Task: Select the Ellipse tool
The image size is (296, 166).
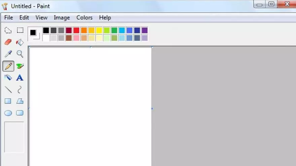Action: [8, 113]
